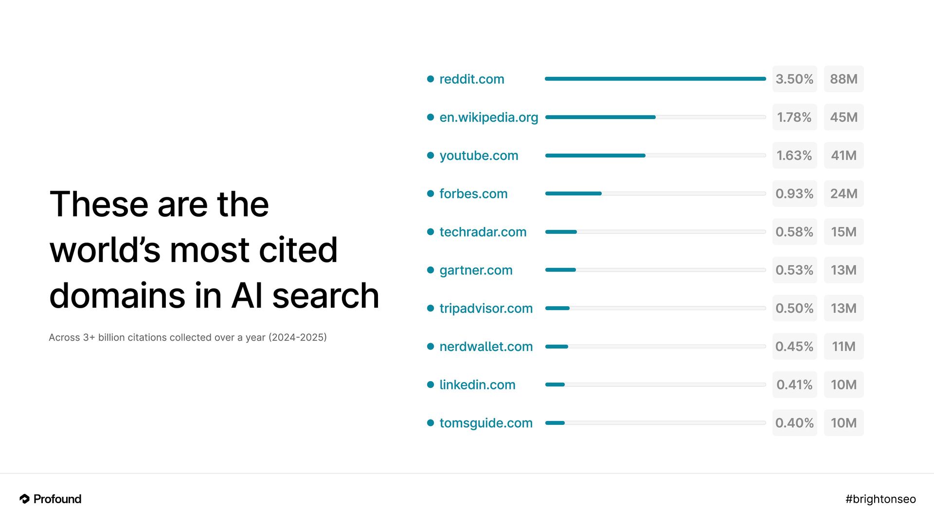
Task: Click the forbes.com share bar
Action: tap(655, 193)
